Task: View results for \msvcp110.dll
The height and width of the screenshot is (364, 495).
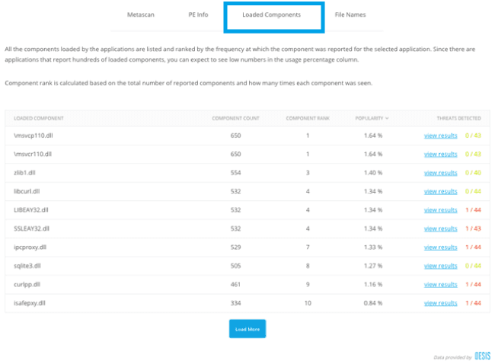Action: click(x=440, y=136)
